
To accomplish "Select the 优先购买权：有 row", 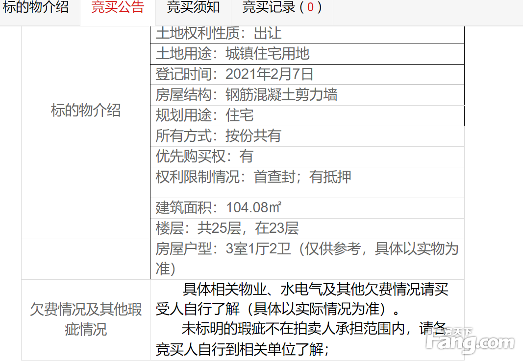I will click(x=204, y=157).
